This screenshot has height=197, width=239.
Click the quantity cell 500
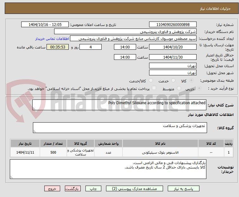(x=53, y=152)
